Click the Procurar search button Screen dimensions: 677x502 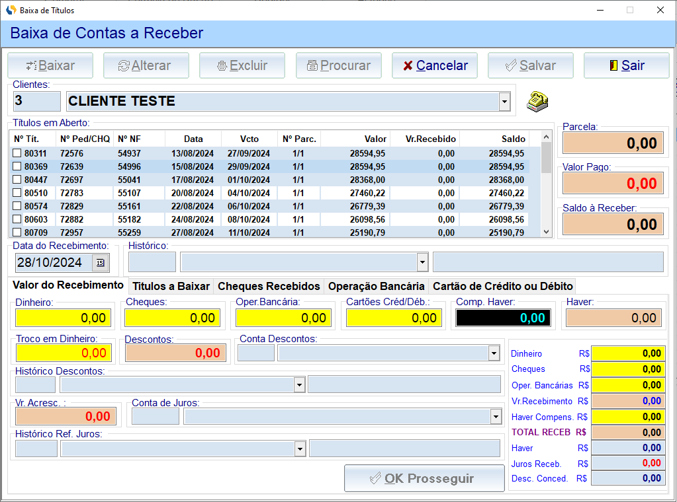point(338,65)
